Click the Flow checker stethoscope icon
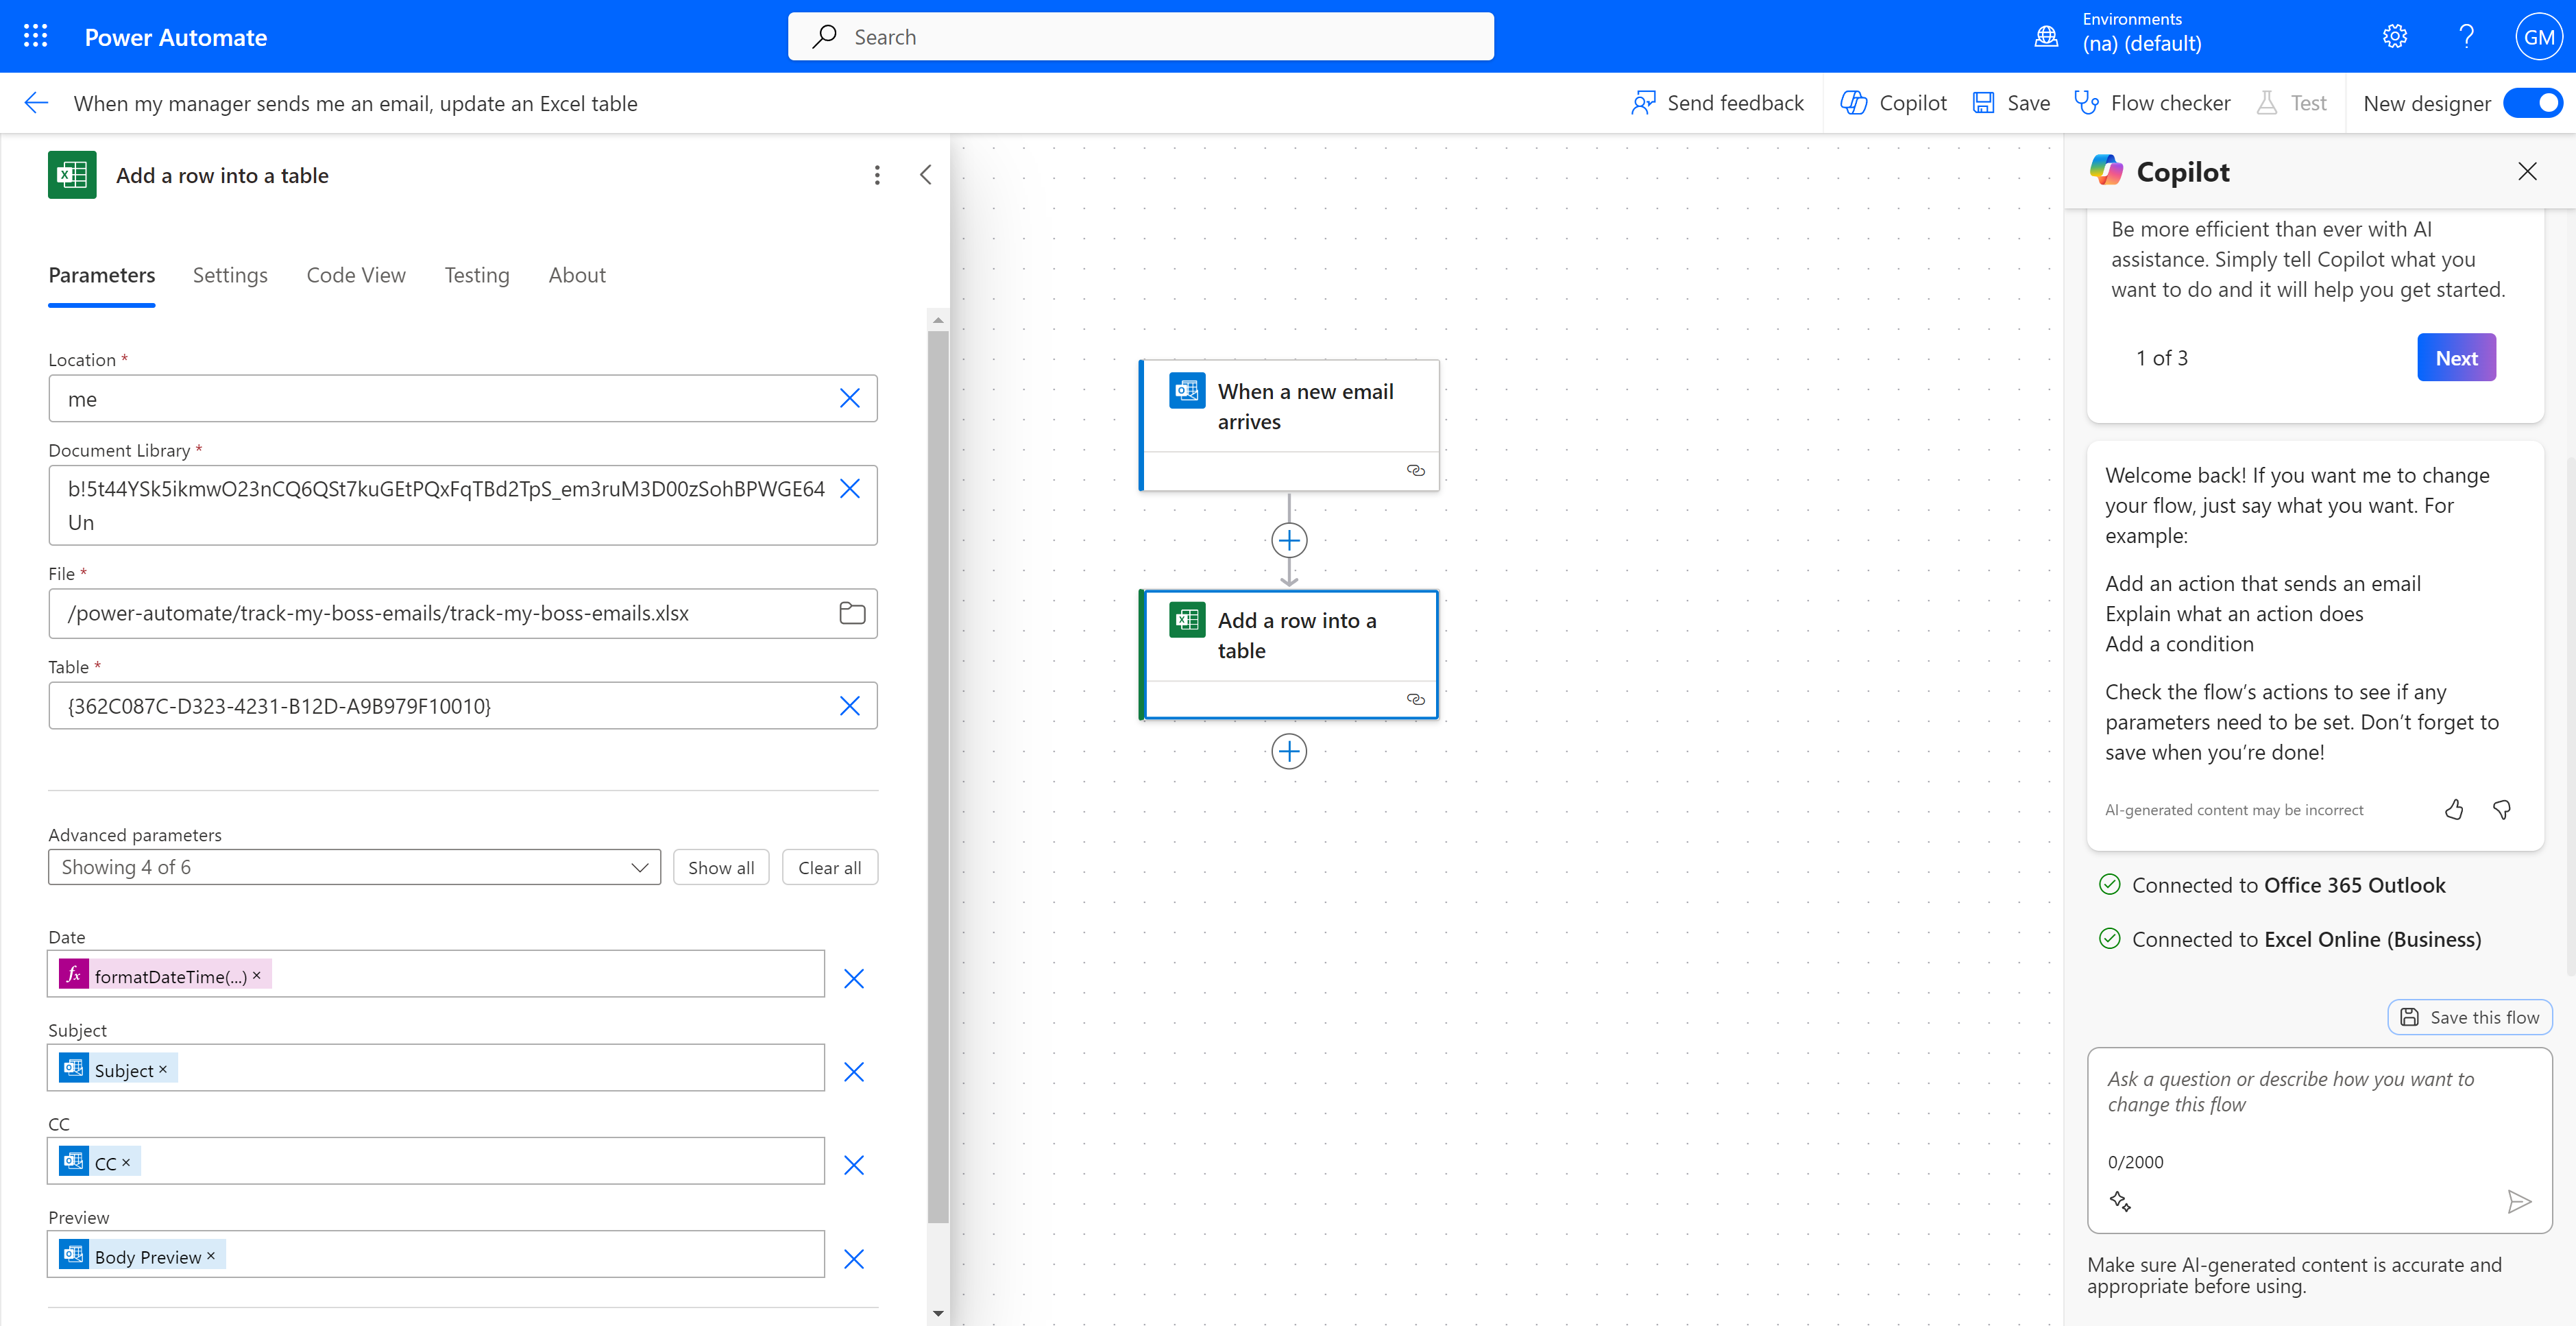This screenshot has width=2576, height=1326. tap(2087, 103)
